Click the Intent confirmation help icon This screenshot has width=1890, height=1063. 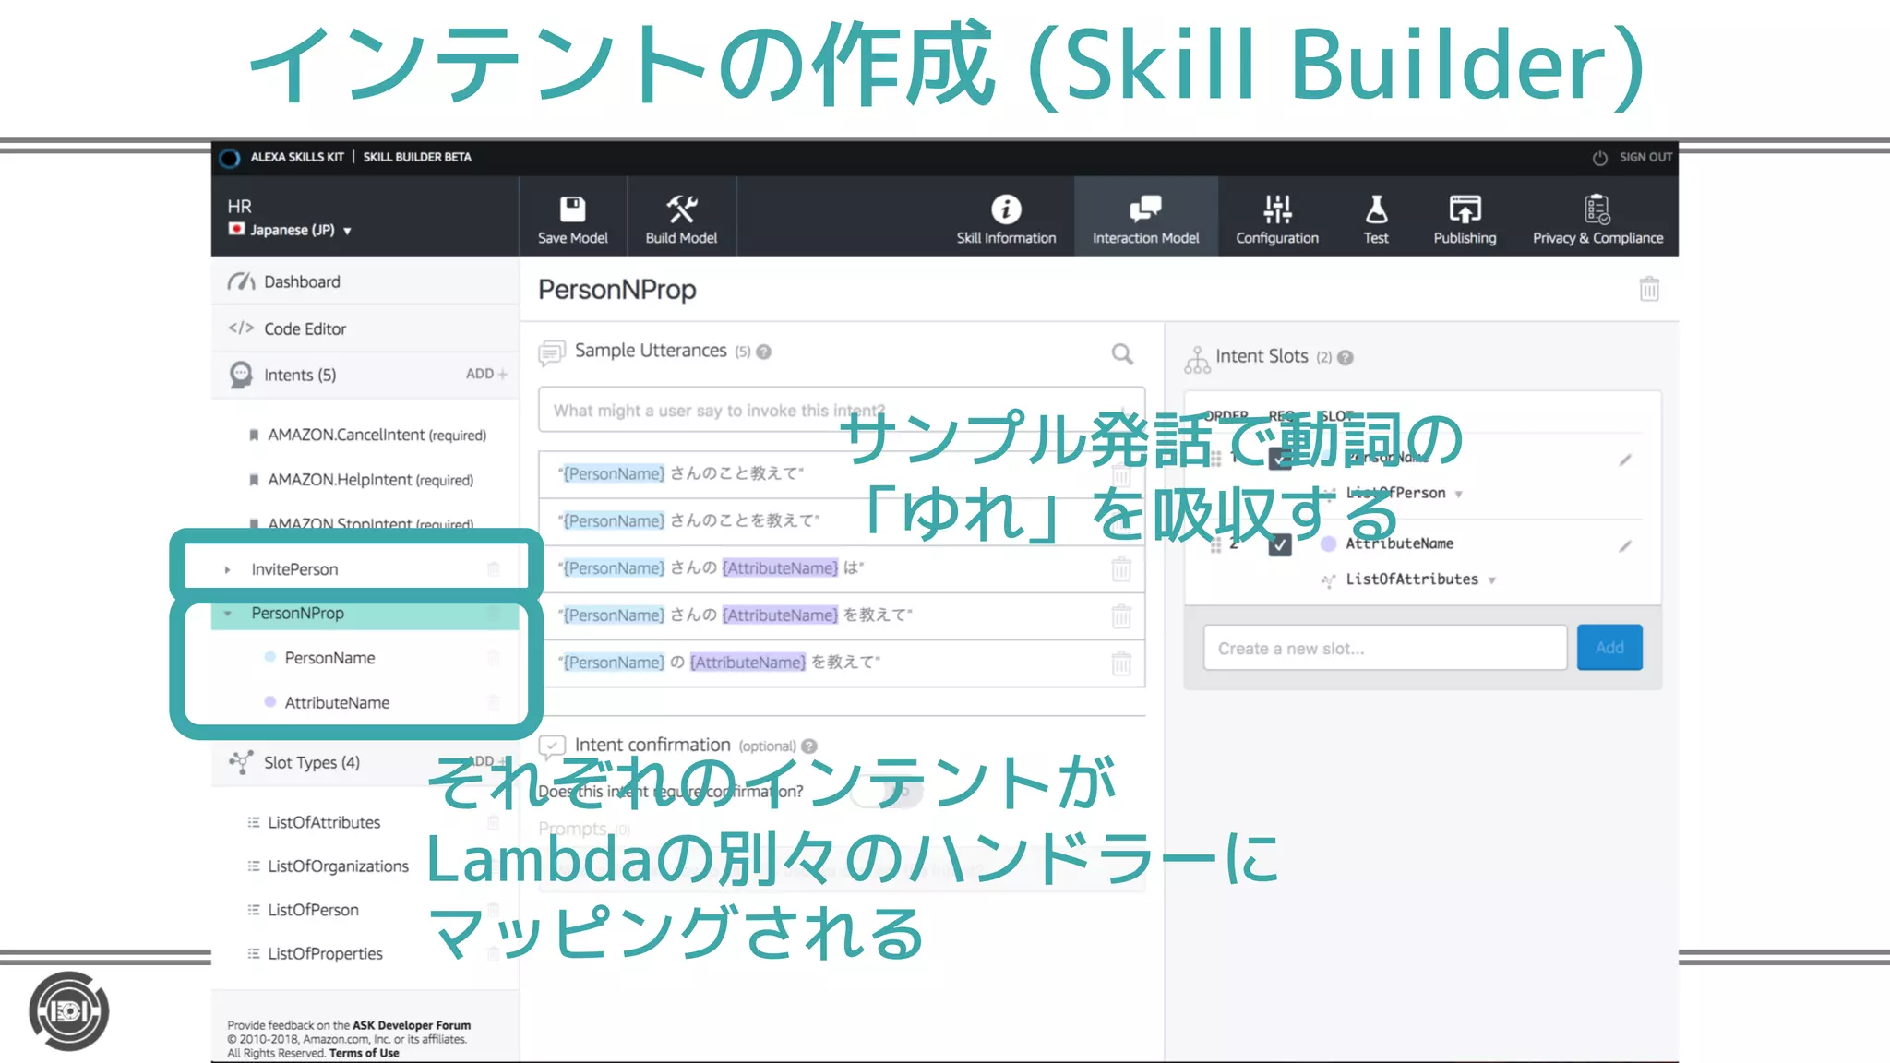pyautogui.click(x=809, y=746)
